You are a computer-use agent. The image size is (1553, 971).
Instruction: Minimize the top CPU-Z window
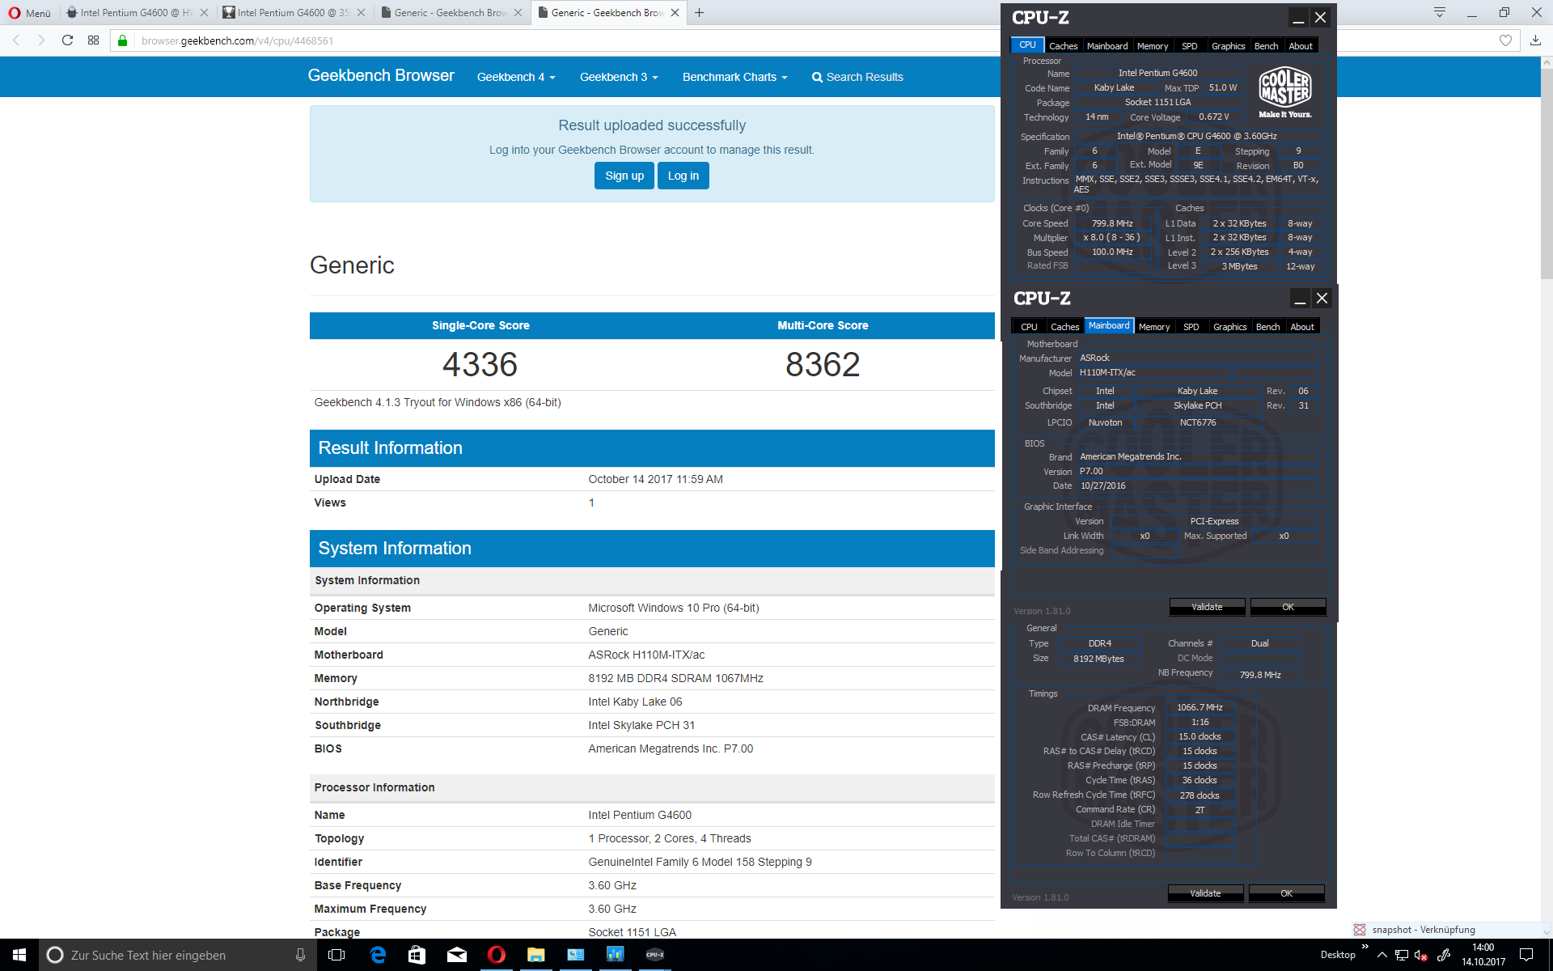(x=1298, y=17)
